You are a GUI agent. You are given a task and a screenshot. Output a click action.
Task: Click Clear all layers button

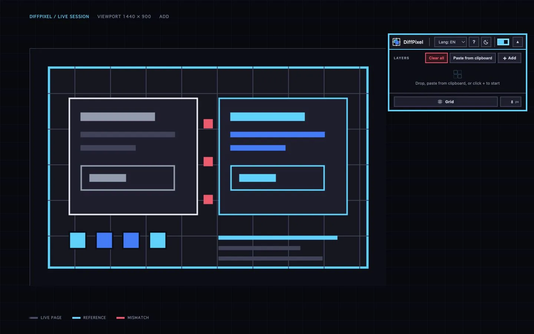pos(436,58)
